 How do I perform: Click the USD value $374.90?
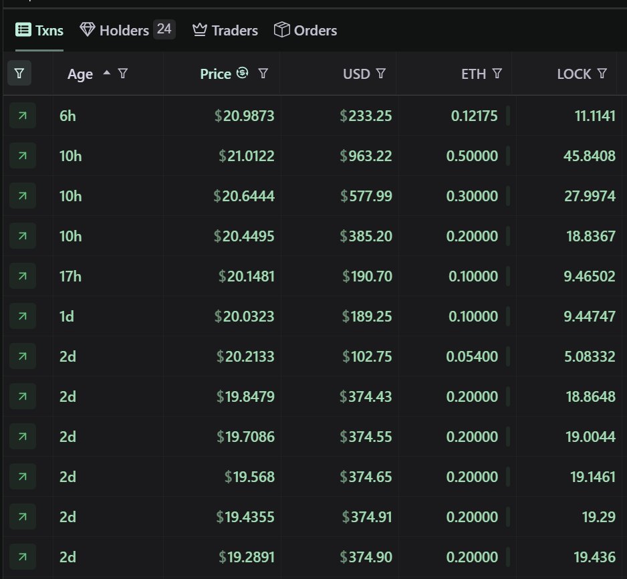366,557
